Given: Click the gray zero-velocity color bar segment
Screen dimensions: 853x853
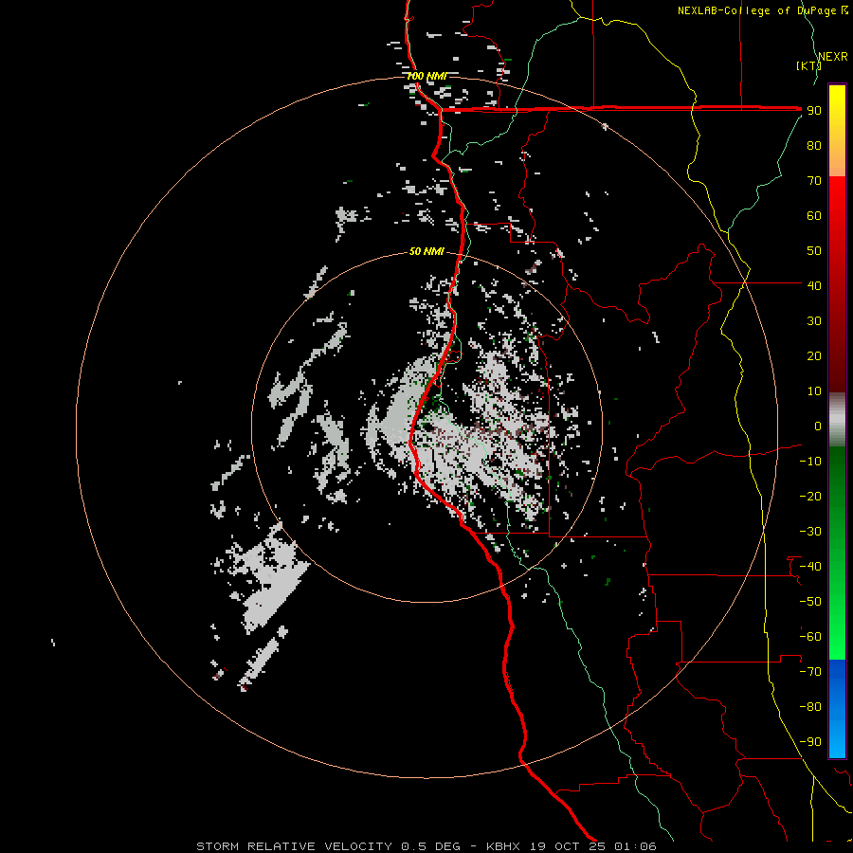Looking at the screenshot, I should click(837, 420).
